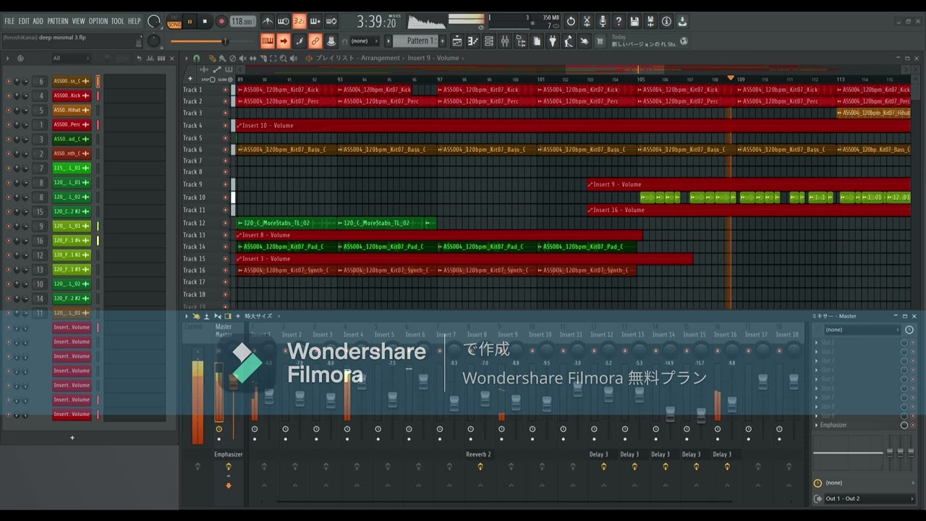This screenshot has height=521, width=926.
Task: Mute the AS500..Kick channel
Action: click(9, 96)
